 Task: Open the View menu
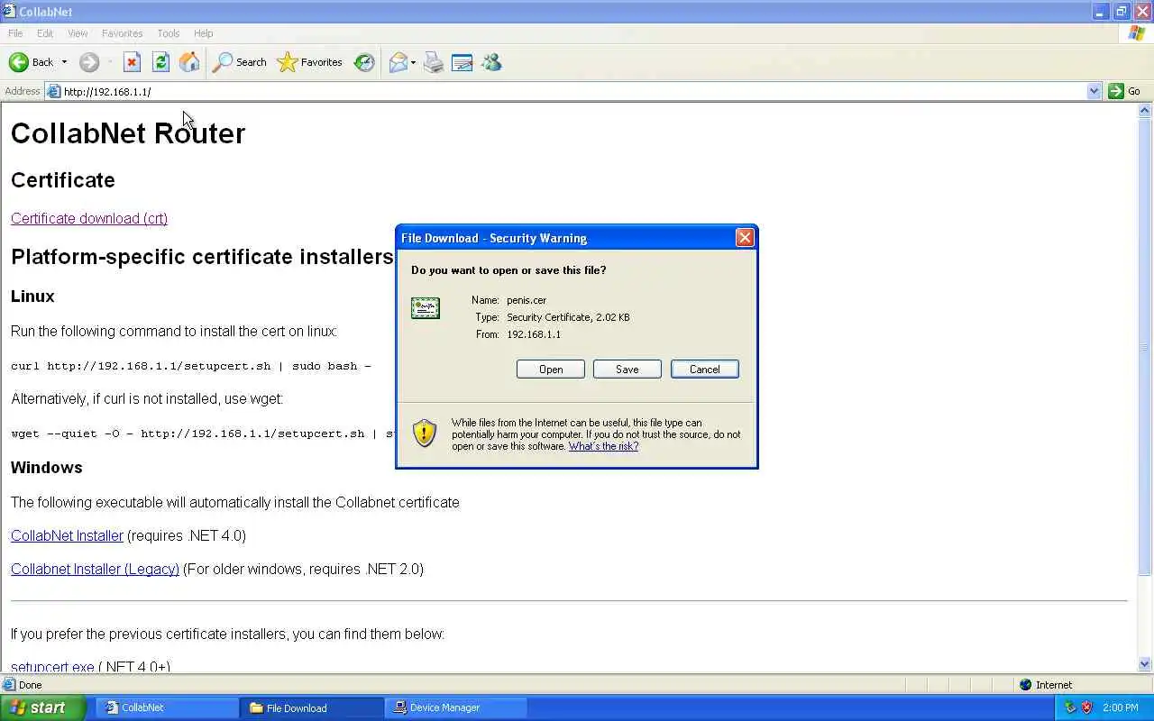click(x=78, y=33)
